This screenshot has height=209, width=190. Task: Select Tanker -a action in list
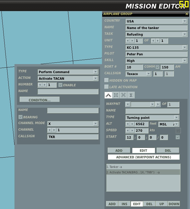coord(143,167)
